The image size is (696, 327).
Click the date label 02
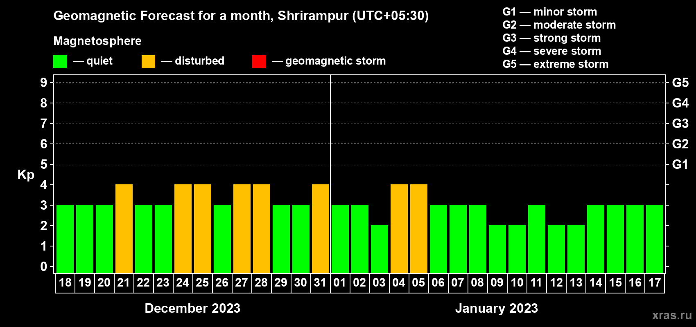coord(359,283)
